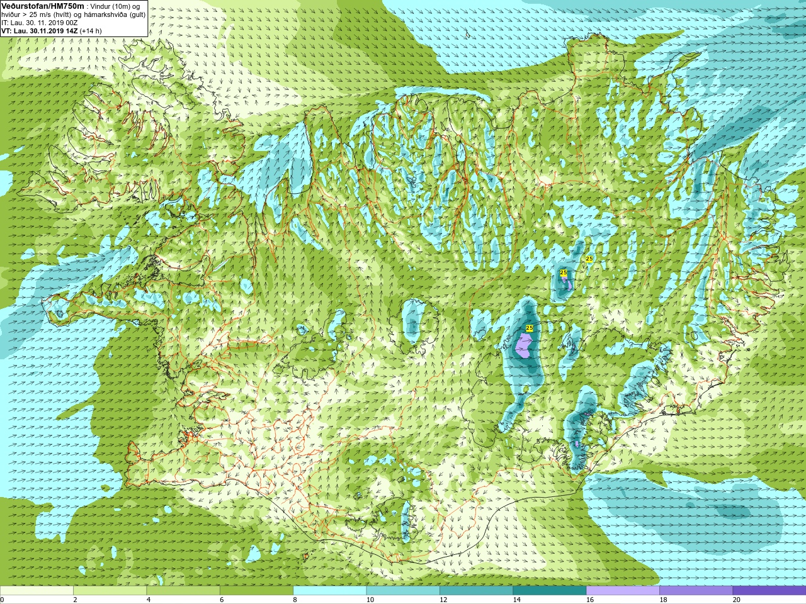806x604 pixels.
Task: Click the "VT: Lau. 30.11.2019 14Z (+14 h)" line
Action: click(52, 31)
